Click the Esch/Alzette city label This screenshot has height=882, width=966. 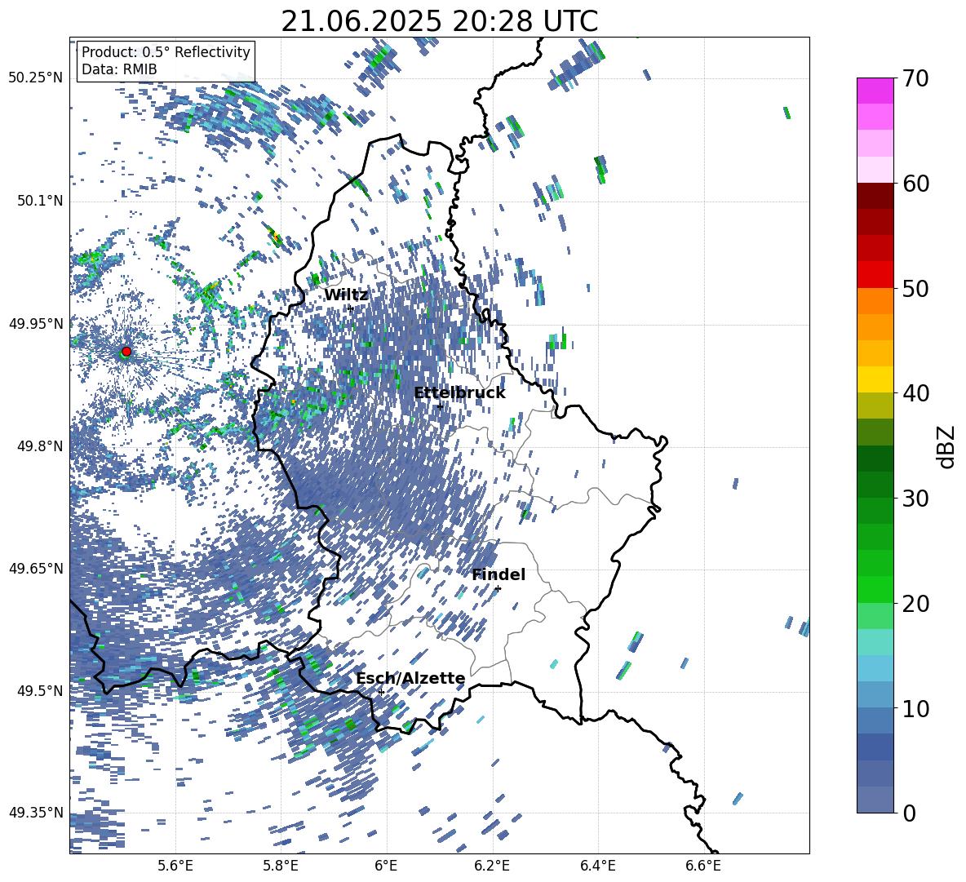tap(410, 679)
